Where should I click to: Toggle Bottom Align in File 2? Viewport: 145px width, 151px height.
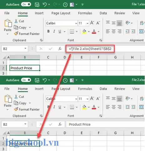119,98
